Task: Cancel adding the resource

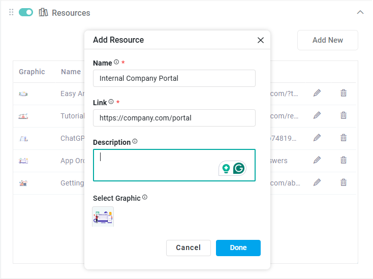Action: coord(188,248)
